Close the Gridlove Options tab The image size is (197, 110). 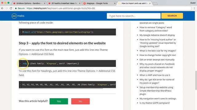(44, 3)
